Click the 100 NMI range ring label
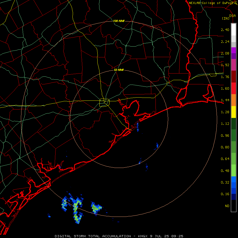This screenshot has width=238, height=238. point(119,21)
